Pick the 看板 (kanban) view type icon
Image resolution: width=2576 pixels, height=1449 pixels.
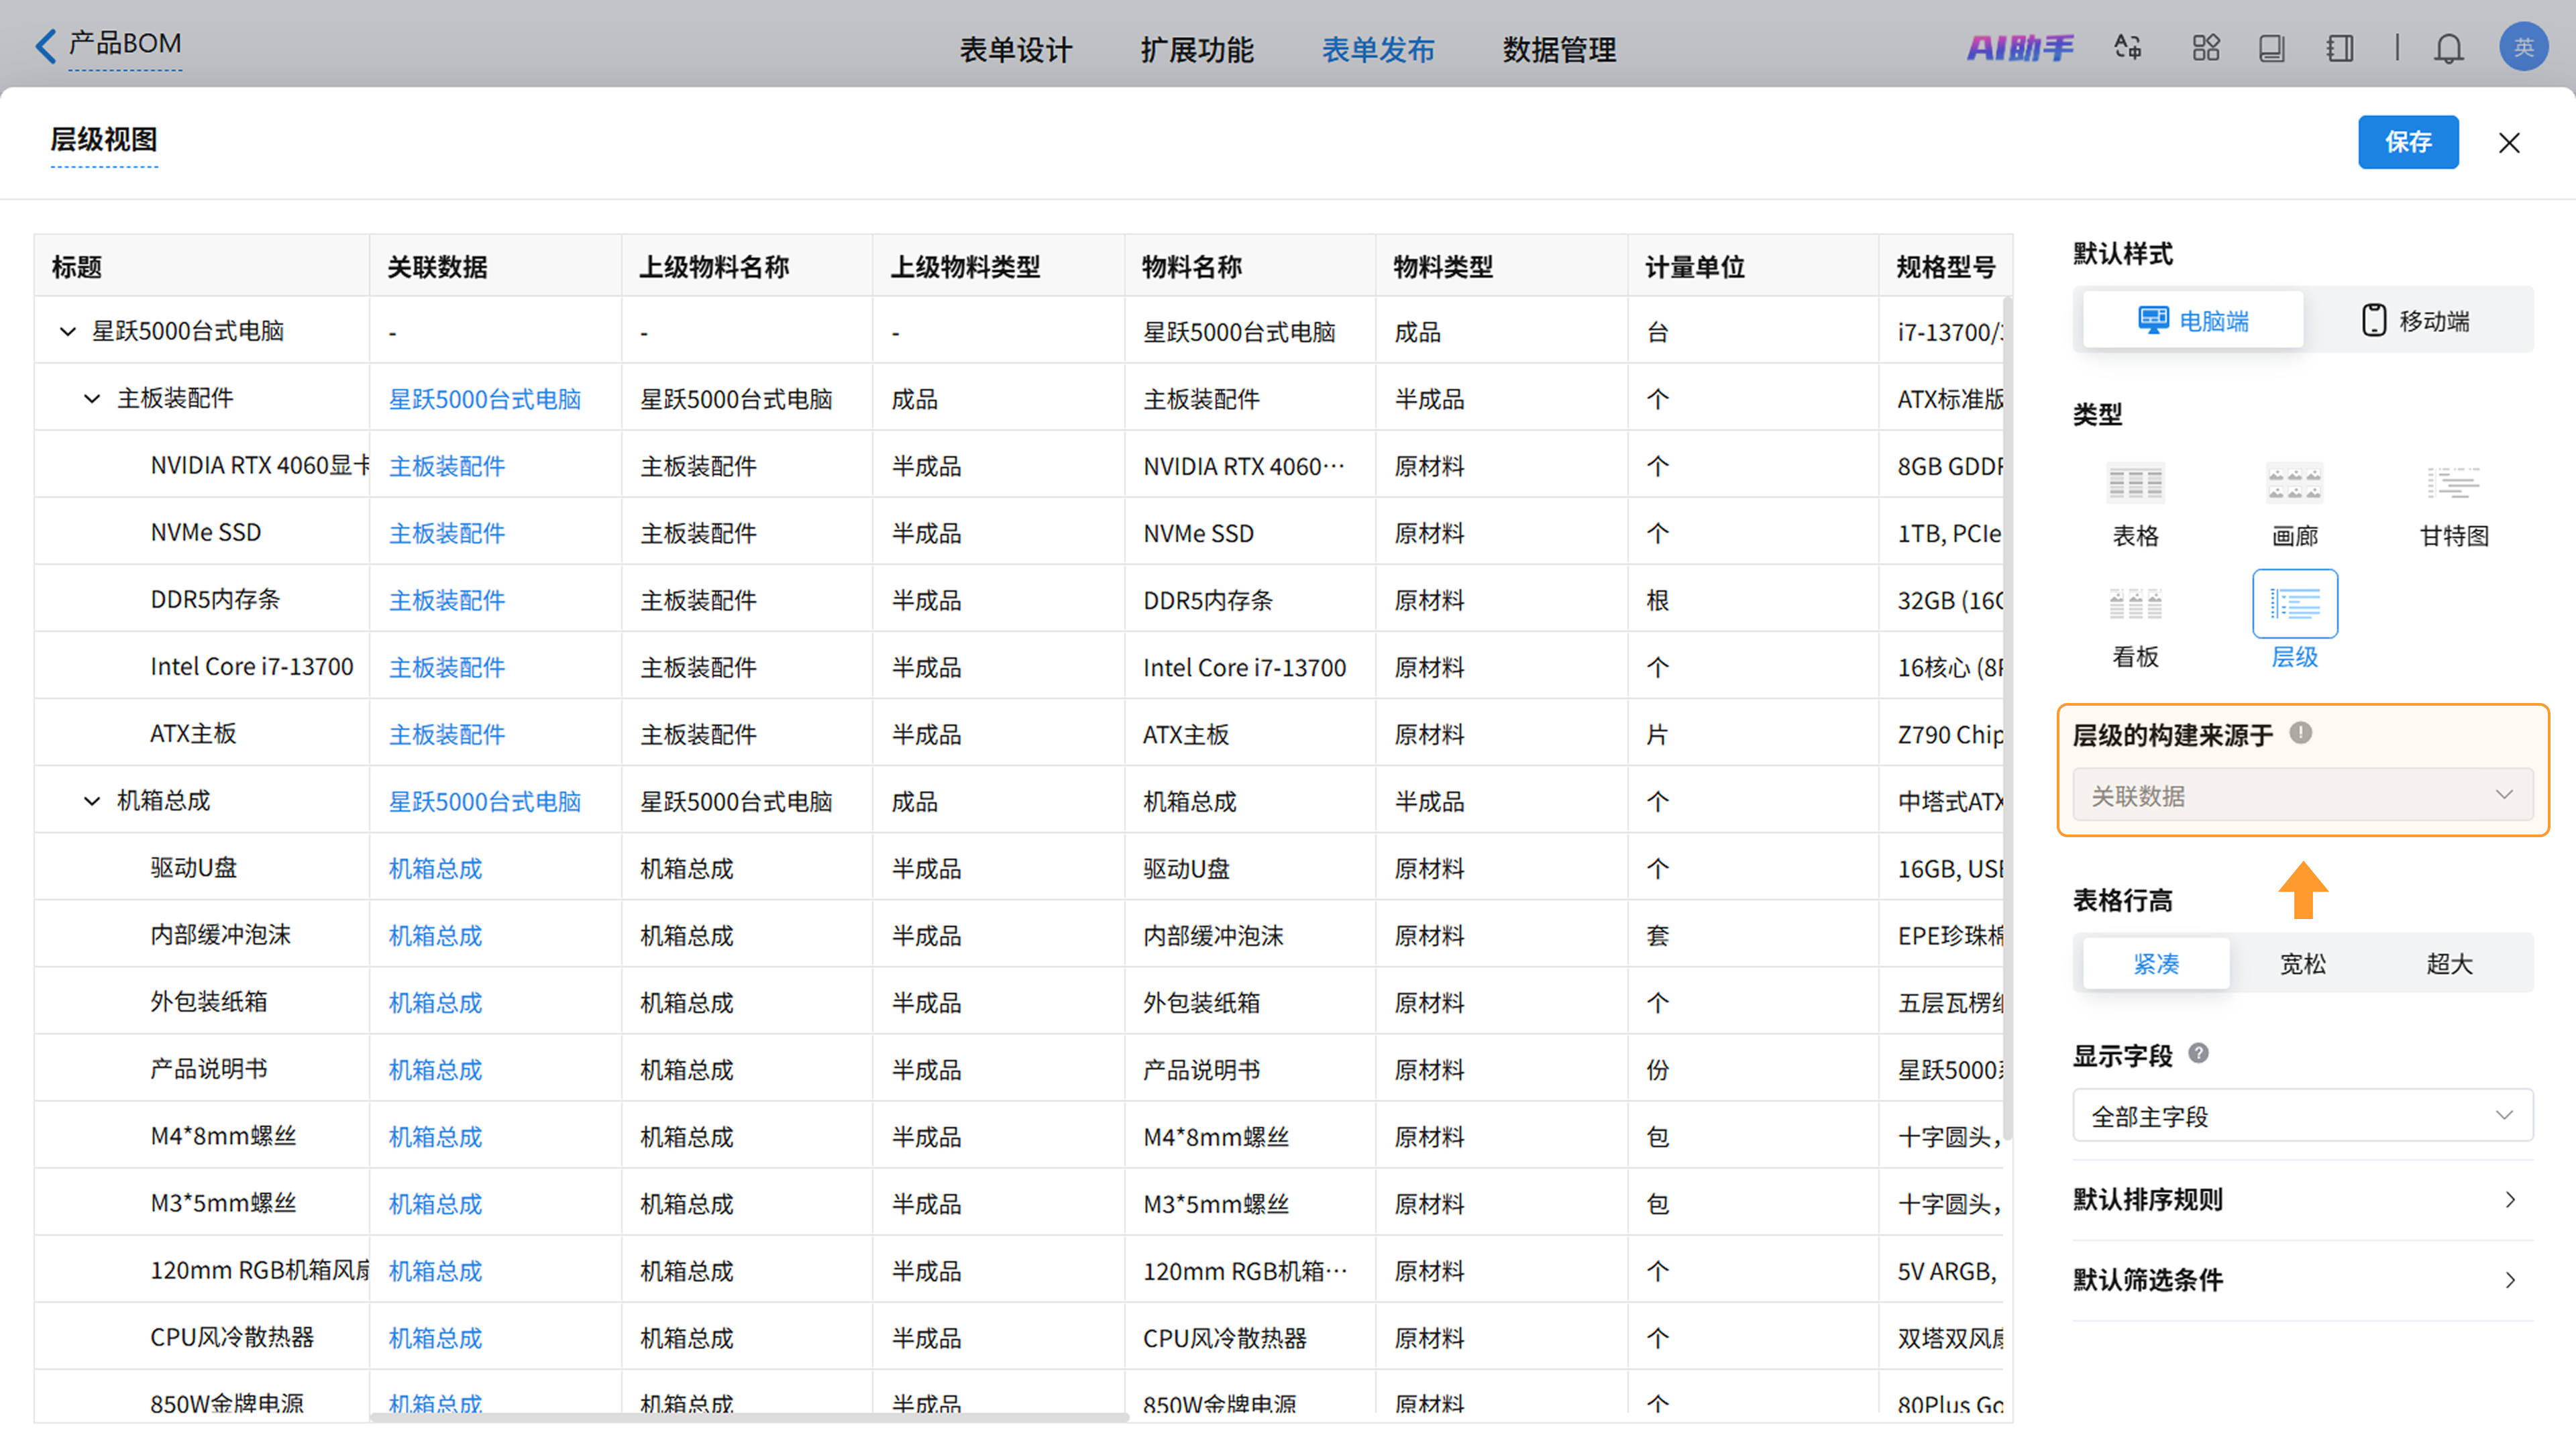point(2135,605)
